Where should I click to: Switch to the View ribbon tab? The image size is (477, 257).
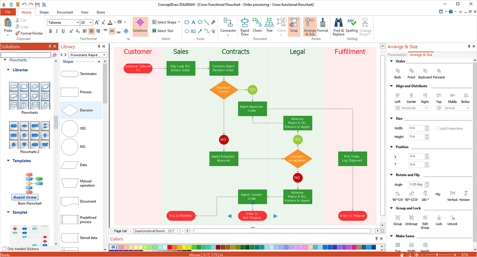84,12
